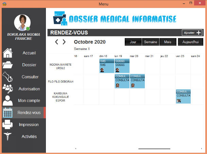Click the Mon compte person icon
Viewport: 207px width, 154px height.
pos(7,101)
